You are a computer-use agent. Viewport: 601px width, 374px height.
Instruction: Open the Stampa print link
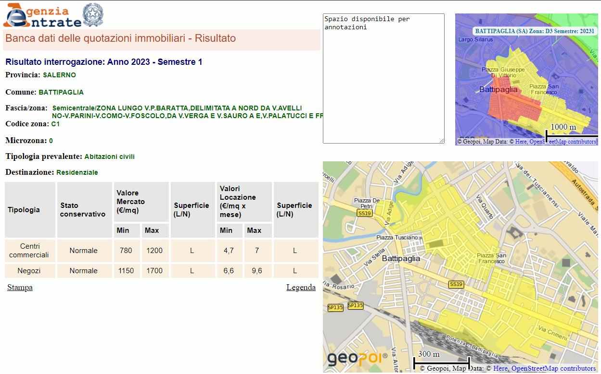(x=20, y=288)
